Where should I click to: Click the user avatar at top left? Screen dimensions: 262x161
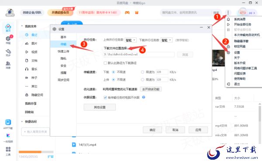coord(10,13)
